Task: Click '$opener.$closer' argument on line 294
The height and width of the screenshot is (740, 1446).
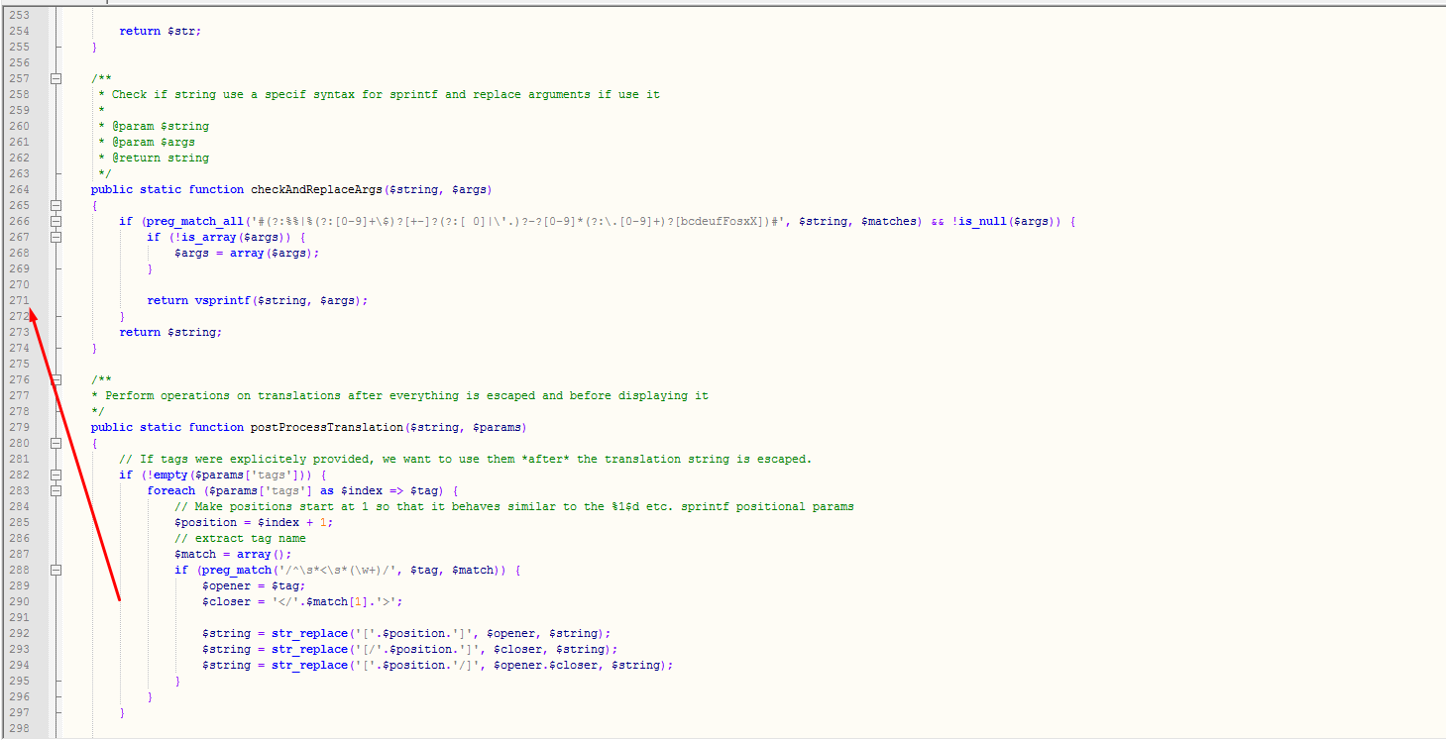Action: point(546,665)
